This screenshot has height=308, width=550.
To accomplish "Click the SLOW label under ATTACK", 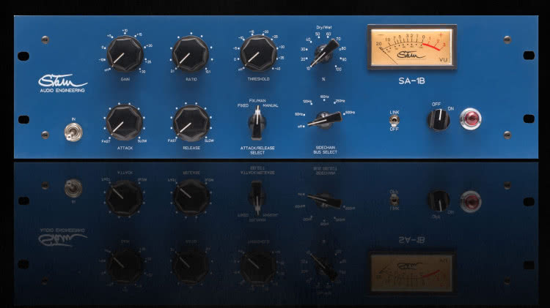I will click(142, 141).
